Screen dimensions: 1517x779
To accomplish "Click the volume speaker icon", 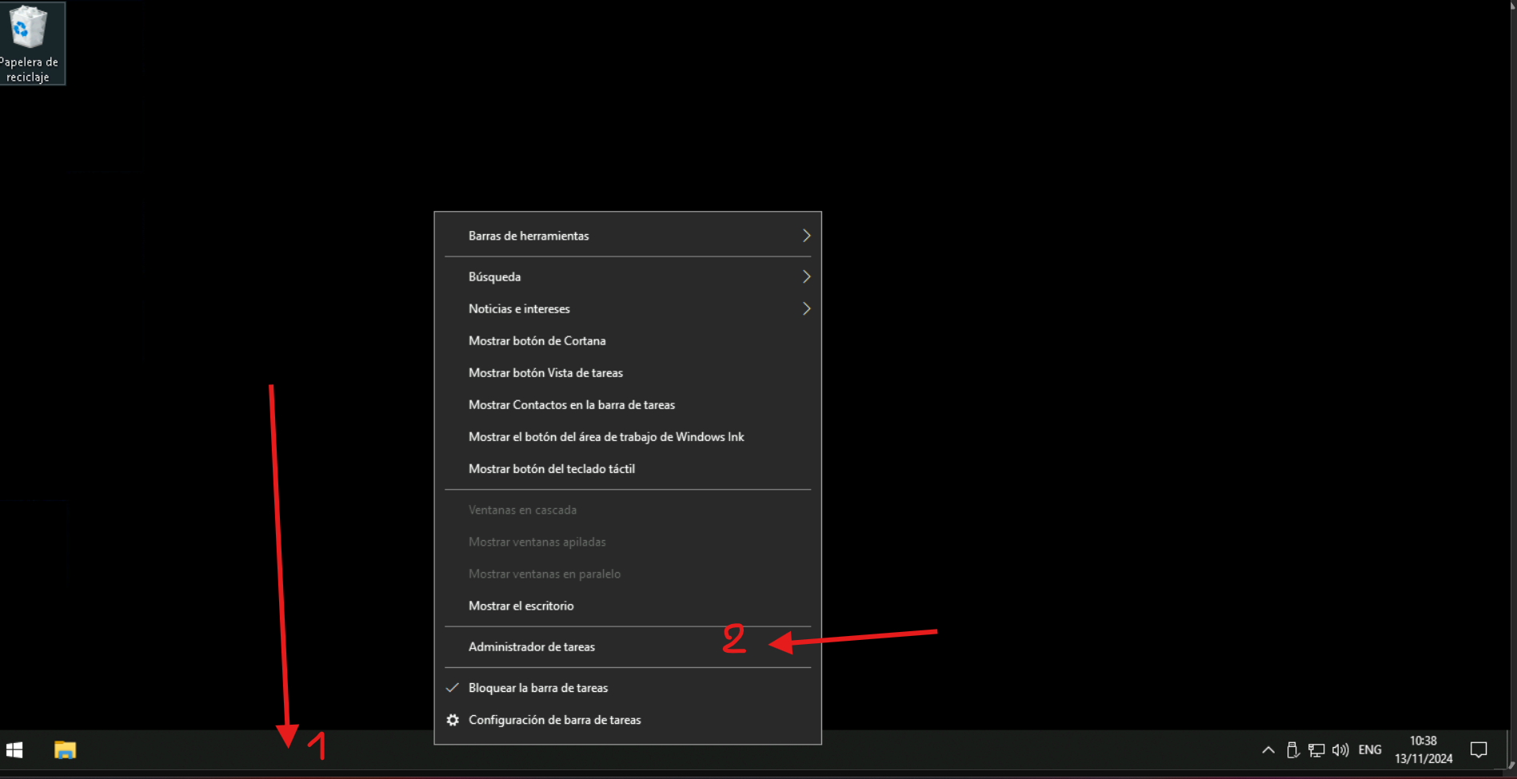I will 1340,750.
